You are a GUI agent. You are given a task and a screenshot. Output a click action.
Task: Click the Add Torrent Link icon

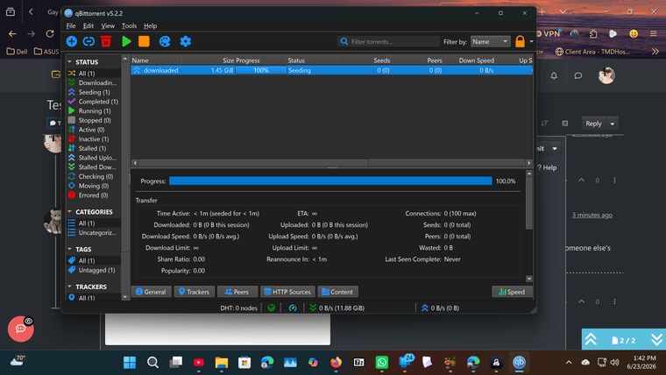89,41
